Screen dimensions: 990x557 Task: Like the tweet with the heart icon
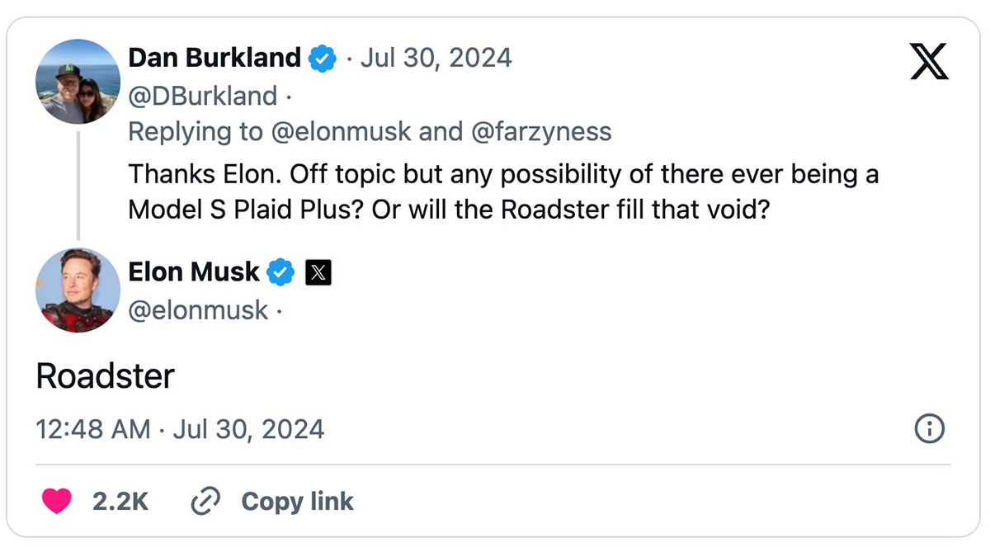pos(57,501)
